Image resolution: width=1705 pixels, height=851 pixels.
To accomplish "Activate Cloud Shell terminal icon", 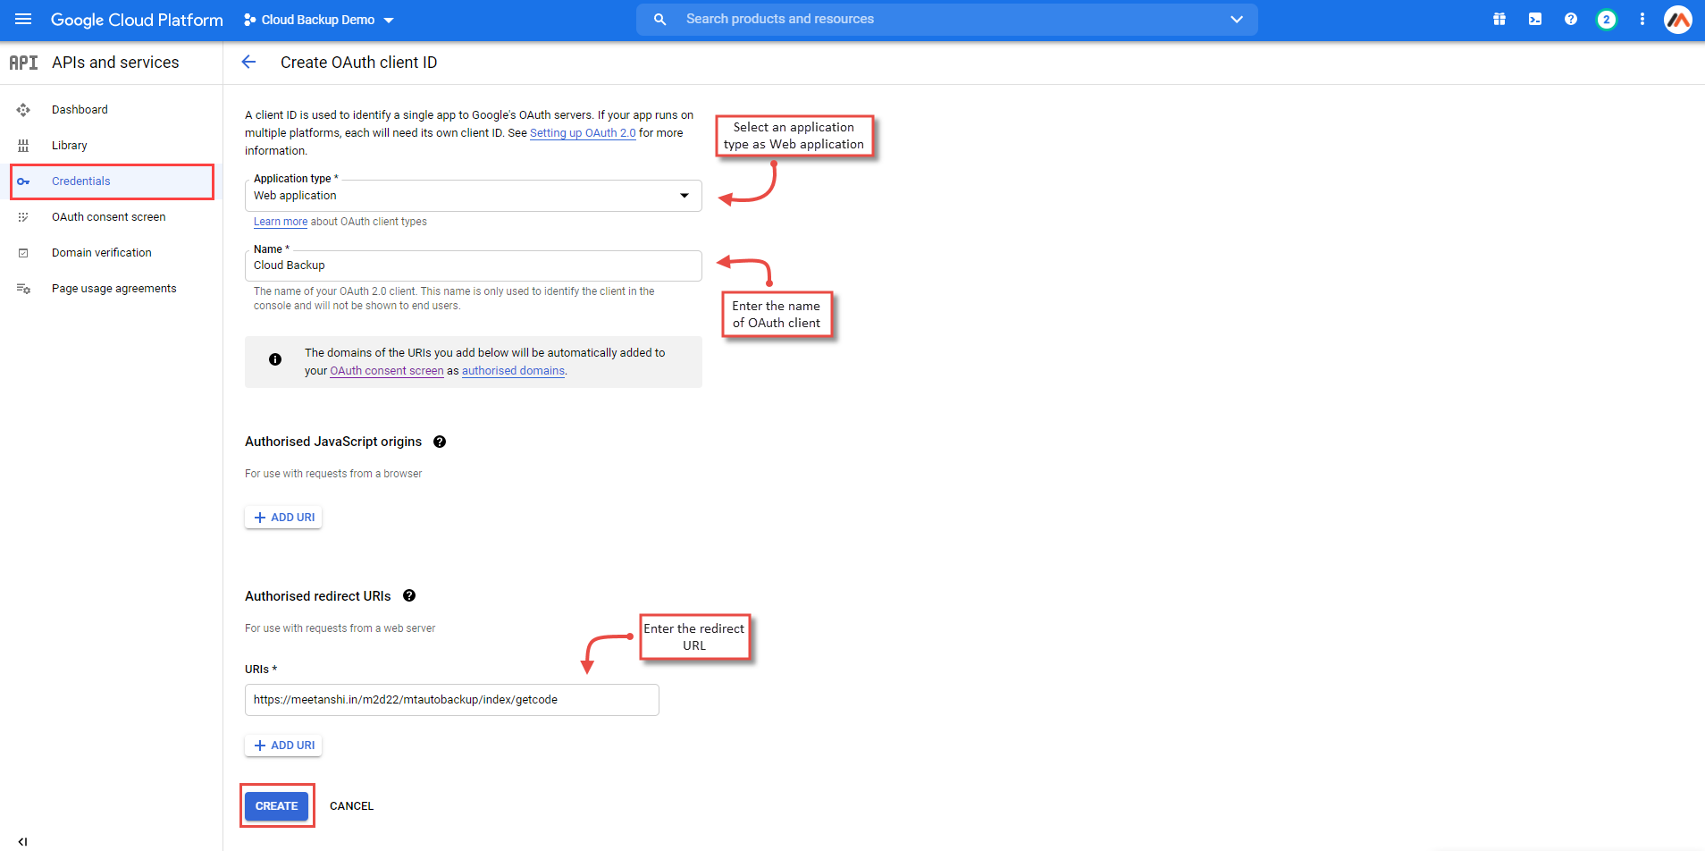I will pos(1535,19).
